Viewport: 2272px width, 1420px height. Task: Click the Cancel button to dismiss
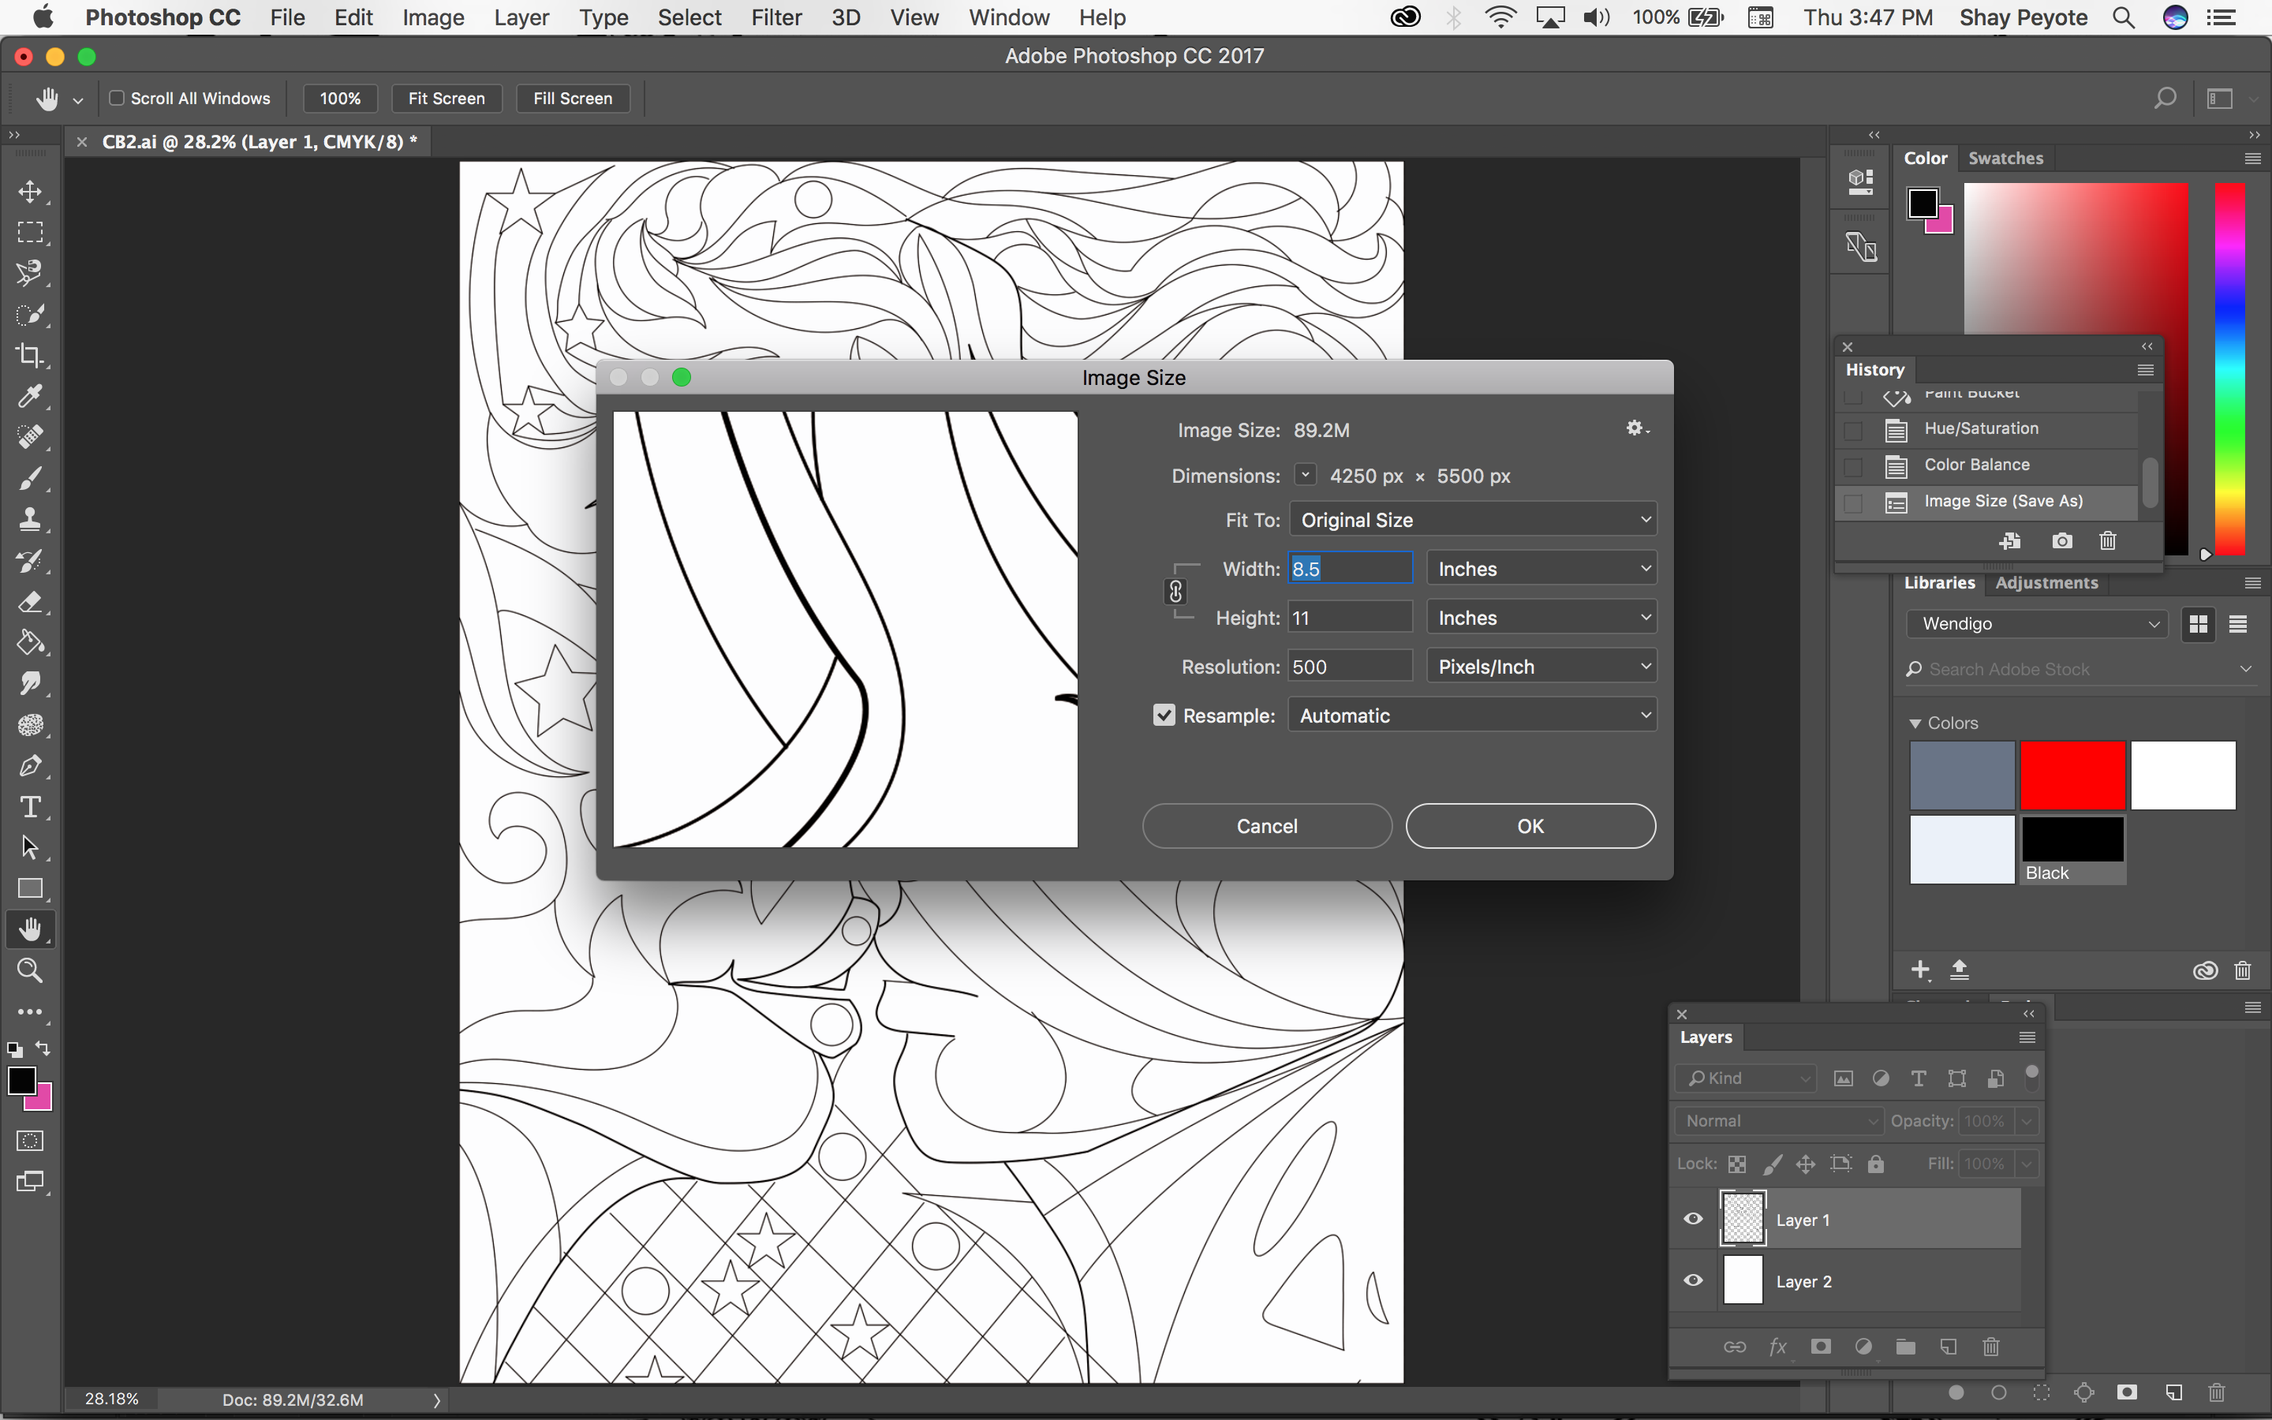1268,824
